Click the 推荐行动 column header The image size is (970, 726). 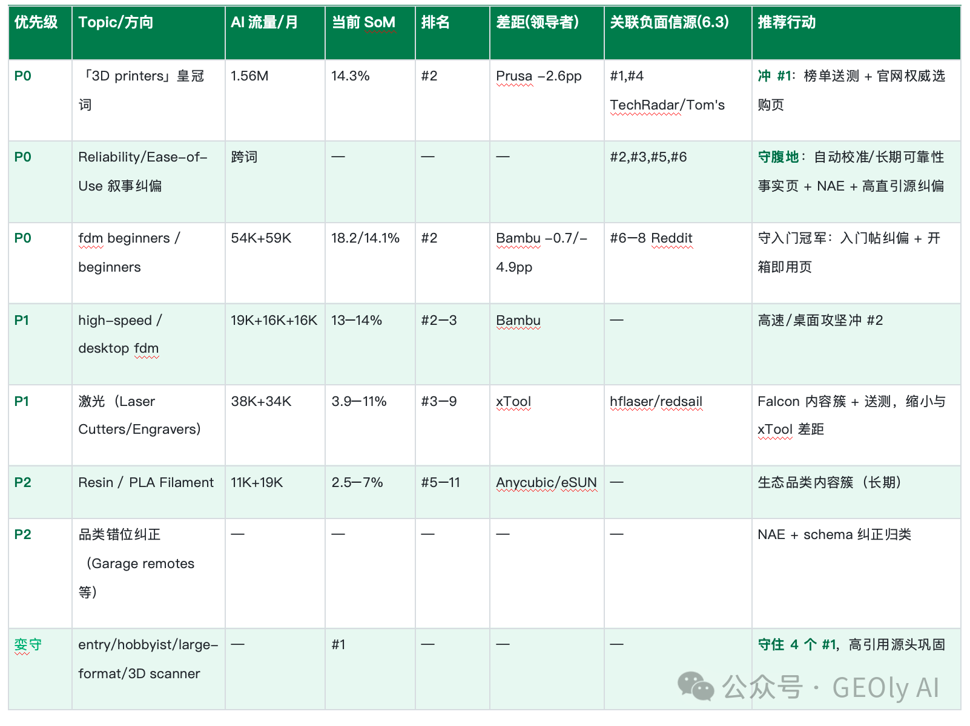point(856,33)
